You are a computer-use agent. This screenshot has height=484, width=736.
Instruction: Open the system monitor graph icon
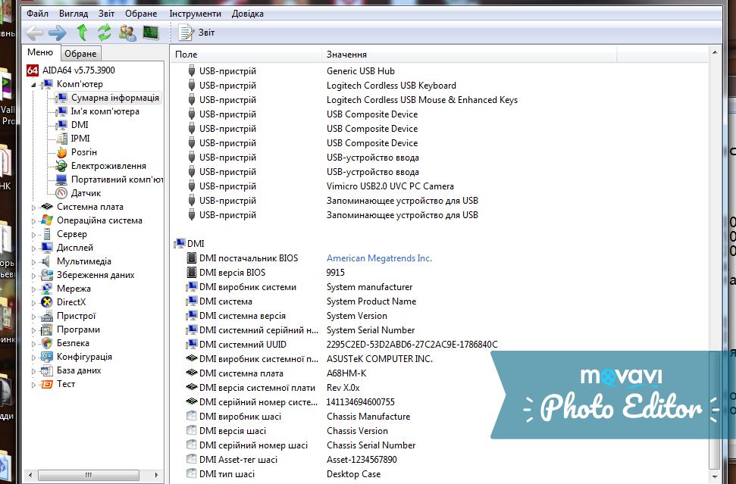point(151,33)
